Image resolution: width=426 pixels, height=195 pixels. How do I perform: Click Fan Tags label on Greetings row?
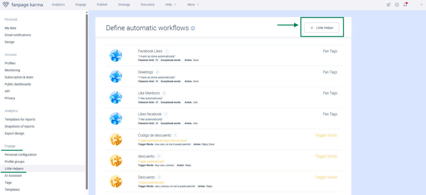[x=330, y=72]
